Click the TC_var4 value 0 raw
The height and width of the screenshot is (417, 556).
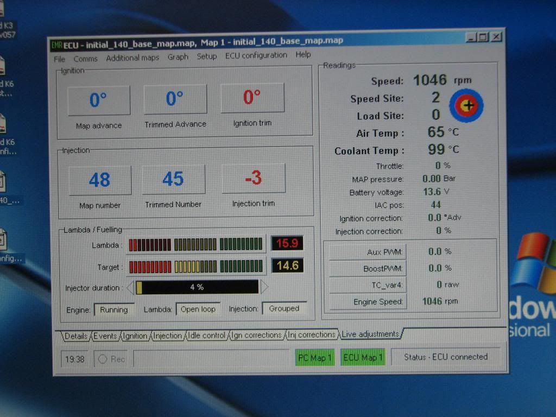[447, 285]
